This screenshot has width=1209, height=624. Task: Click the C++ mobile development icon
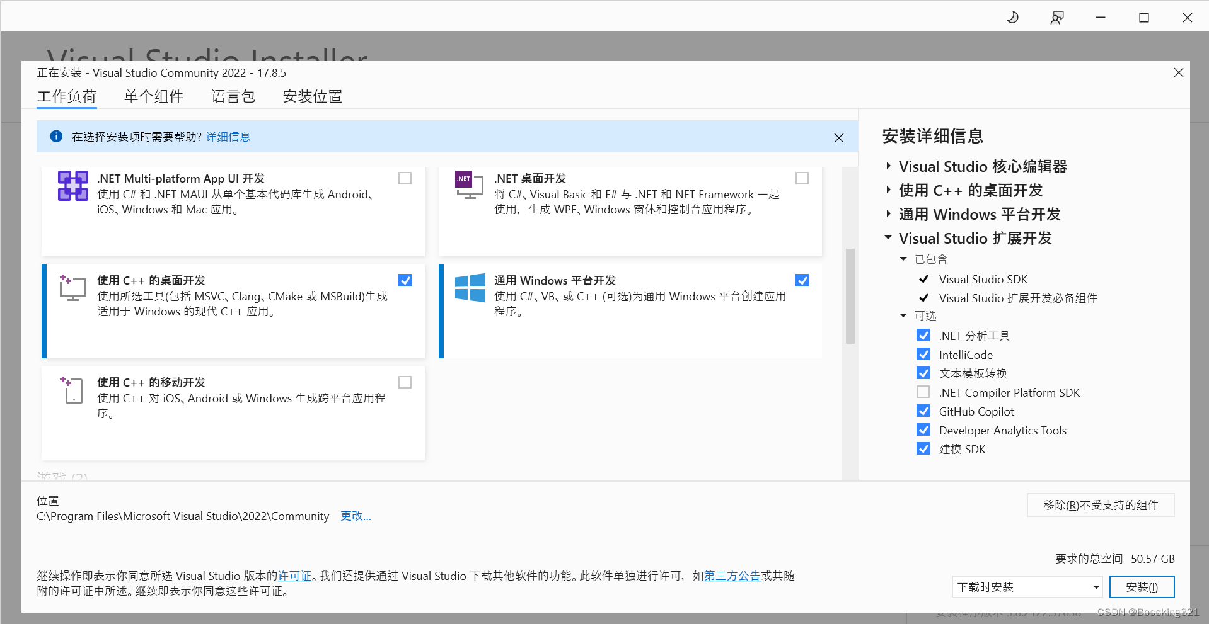(72, 390)
